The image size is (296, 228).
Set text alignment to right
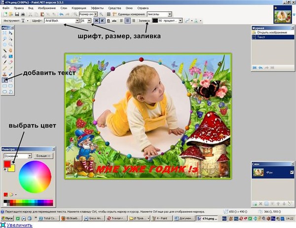pyautogui.click(x=134, y=21)
